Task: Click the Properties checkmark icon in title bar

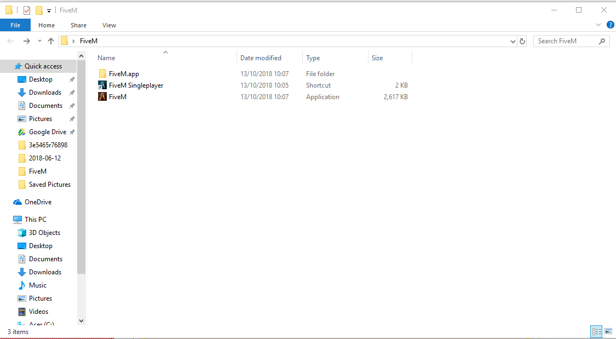Action: [27, 10]
